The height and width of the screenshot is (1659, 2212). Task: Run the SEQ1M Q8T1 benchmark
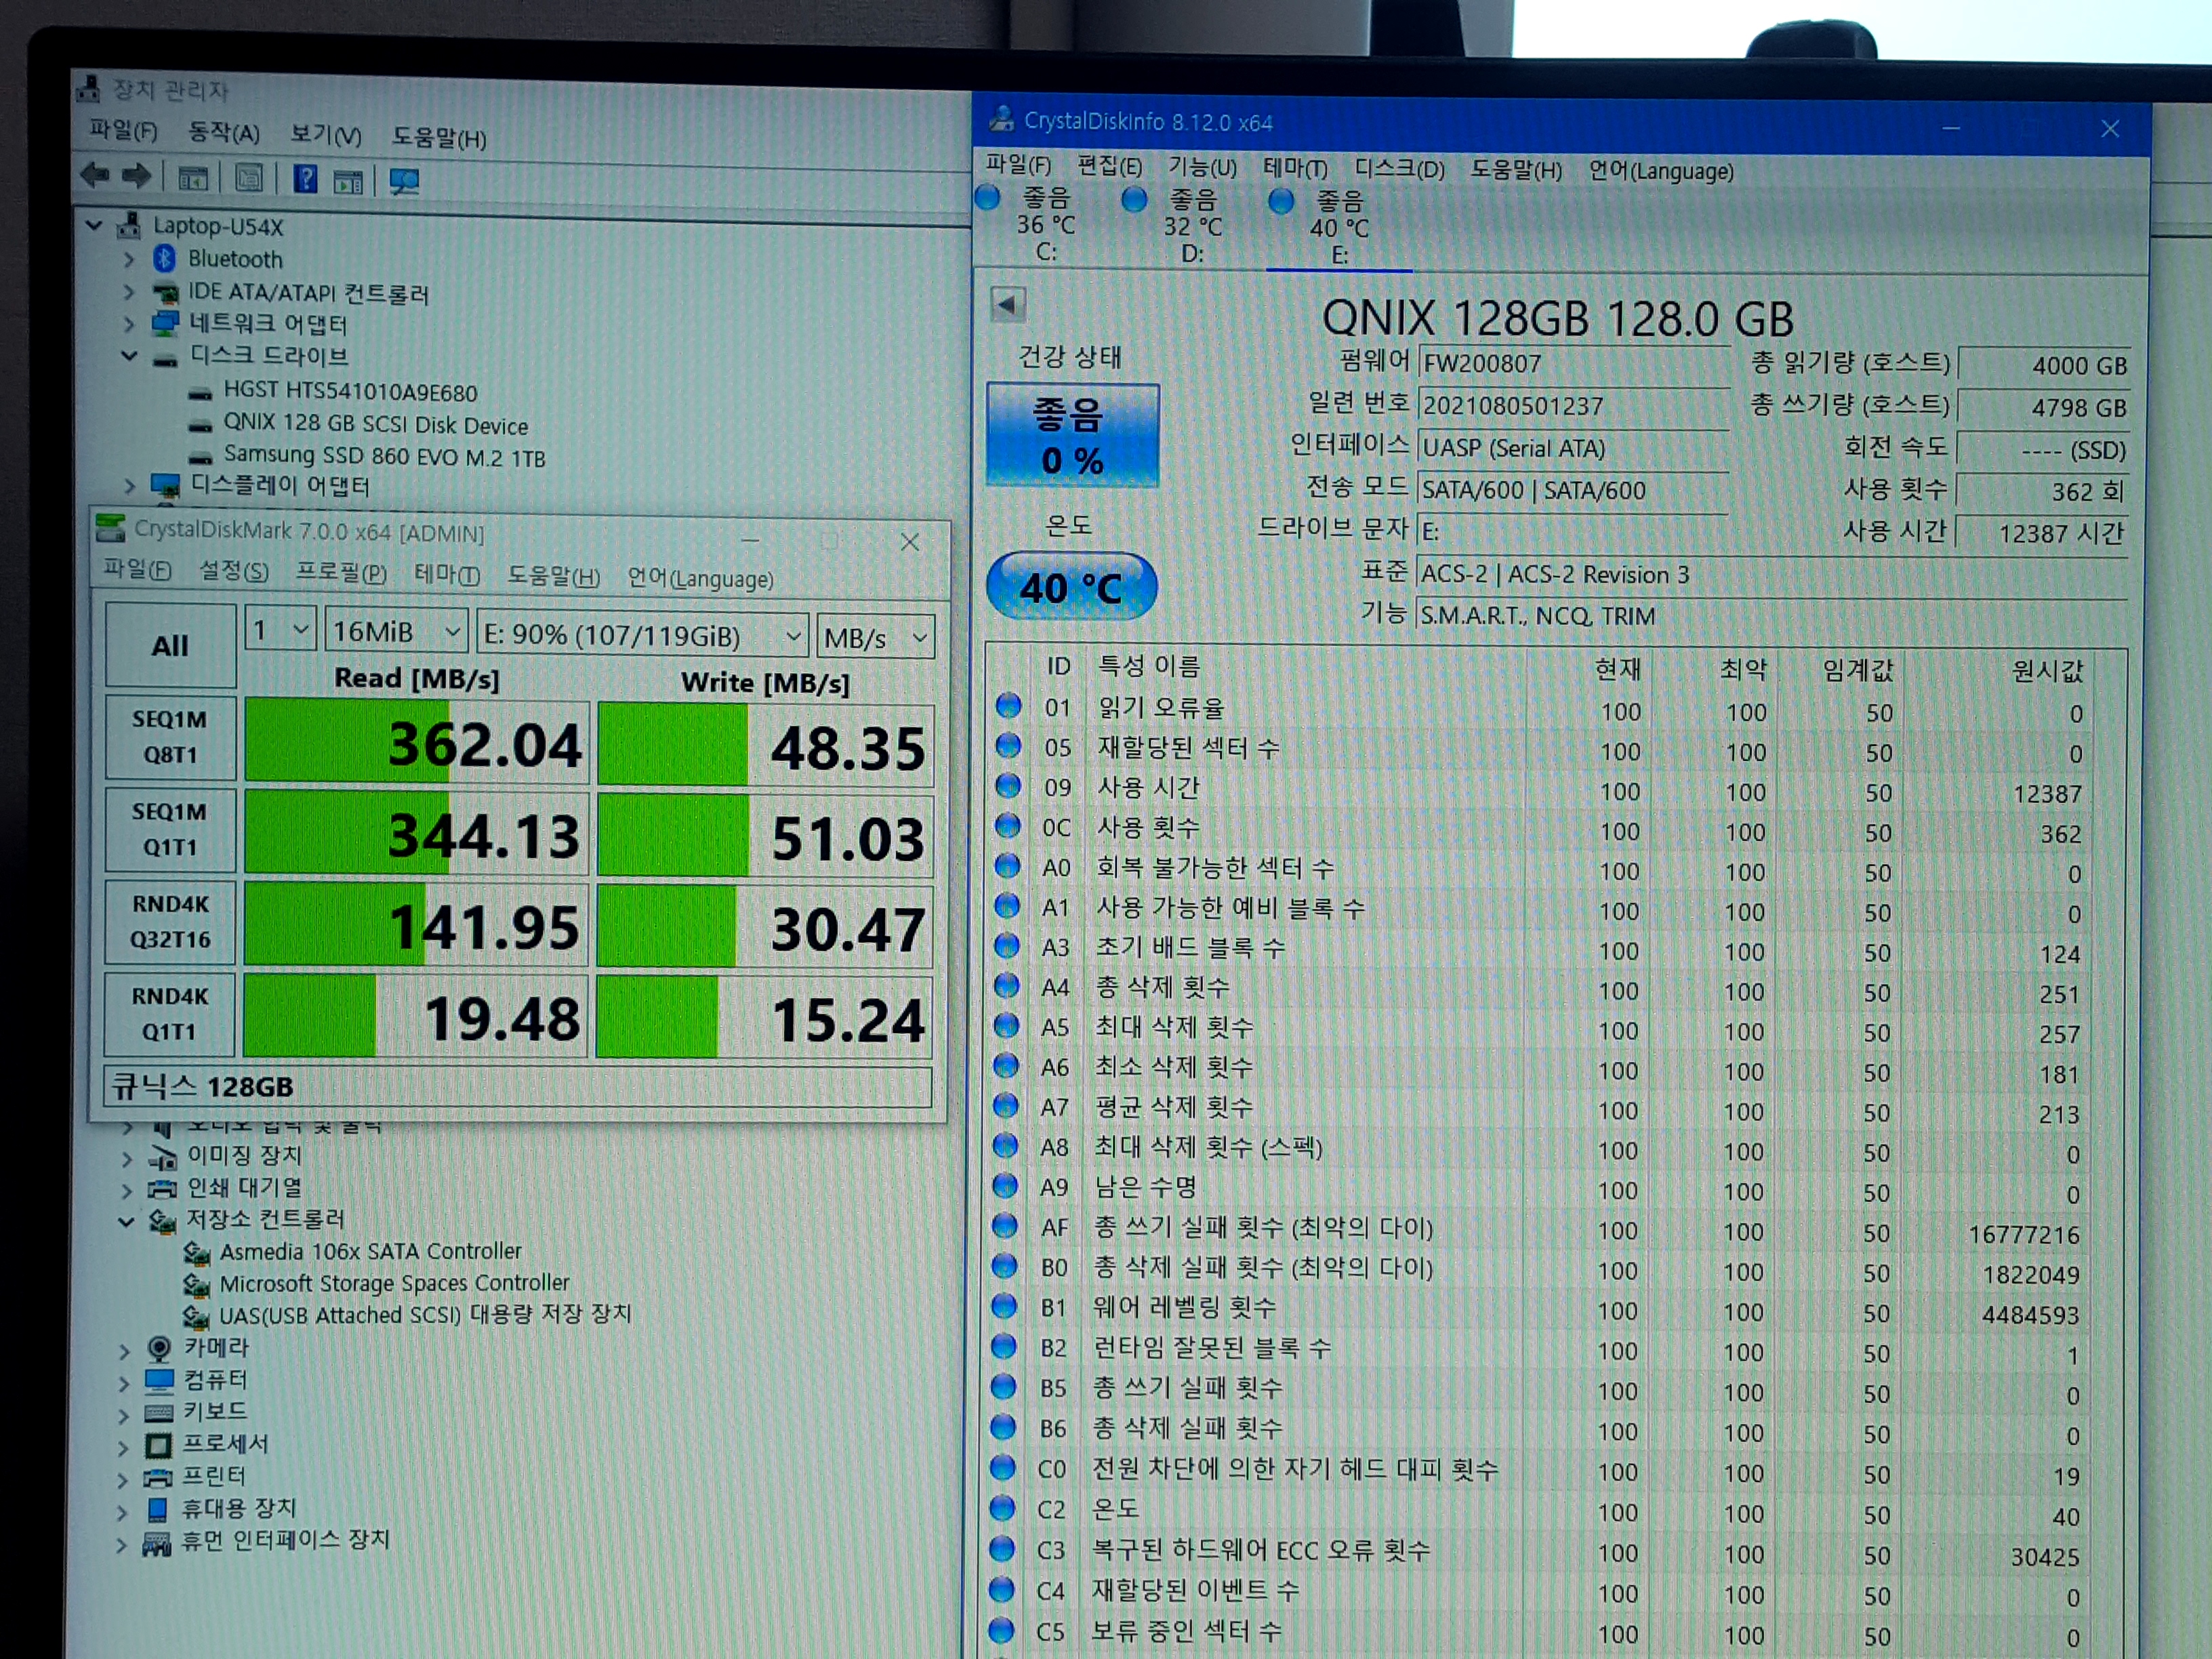tap(170, 737)
